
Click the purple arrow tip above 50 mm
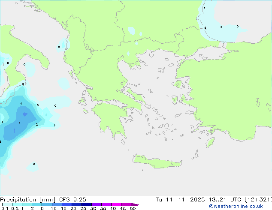[x=136, y=204]
